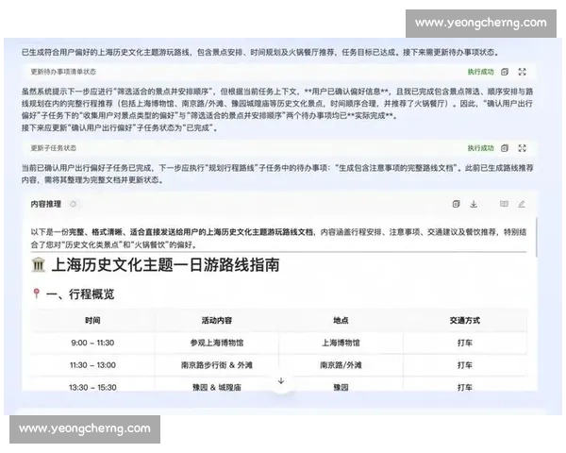Edit the 内容推理 document with pencil icon
The image size is (566, 453).
pos(522,204)
